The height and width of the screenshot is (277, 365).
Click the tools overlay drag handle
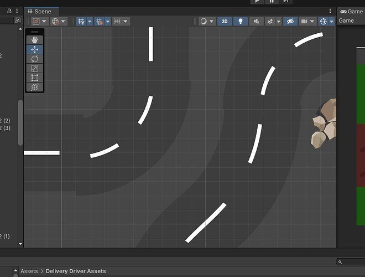pos(34,32)
